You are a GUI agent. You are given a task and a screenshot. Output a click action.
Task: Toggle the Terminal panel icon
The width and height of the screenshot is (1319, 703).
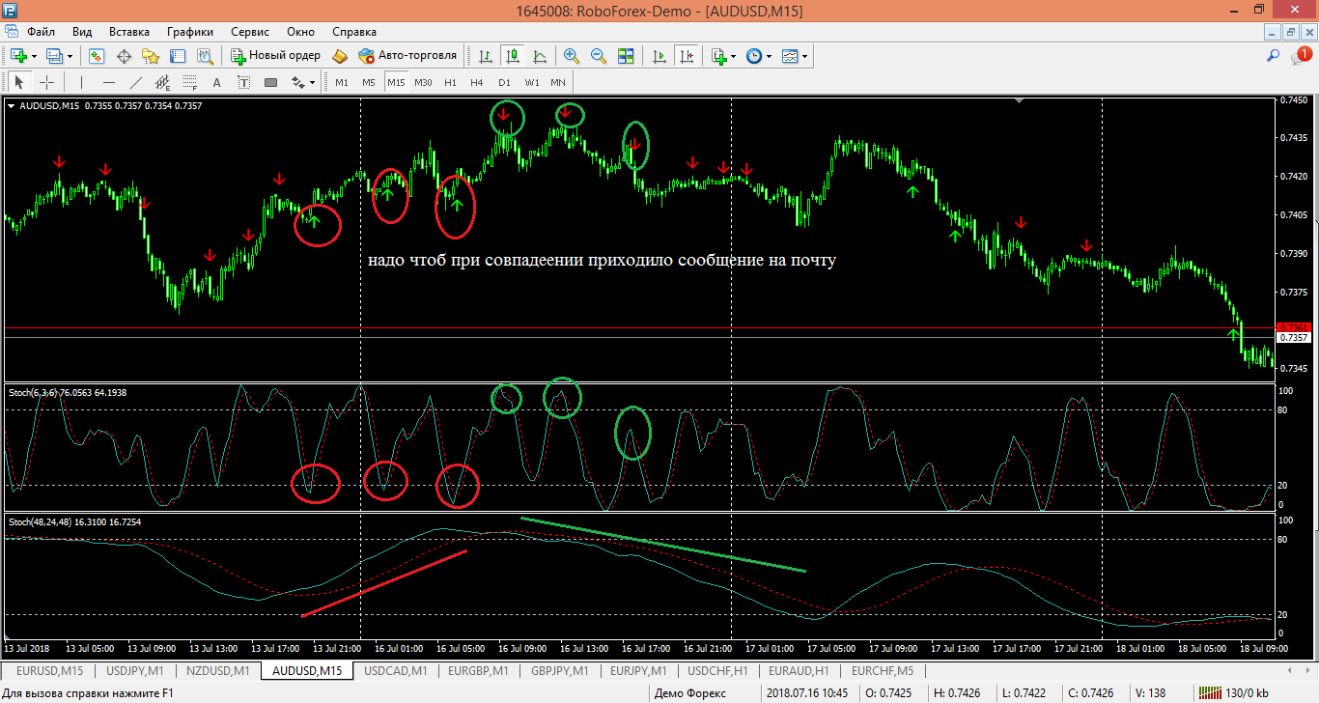coord(178,56)
